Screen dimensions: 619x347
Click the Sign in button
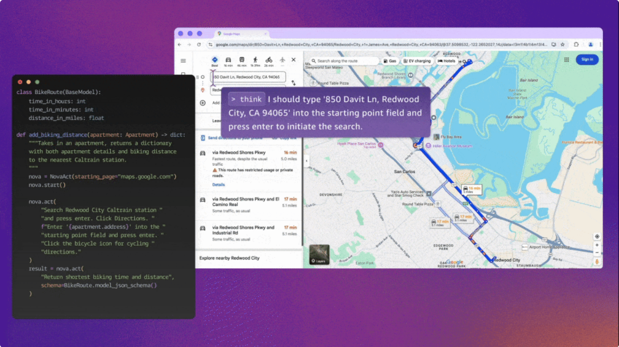[587, 59]
